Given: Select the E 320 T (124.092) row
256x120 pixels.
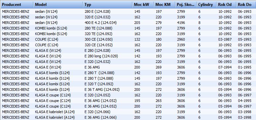Looking at the screenshot, I should (128, 84).
